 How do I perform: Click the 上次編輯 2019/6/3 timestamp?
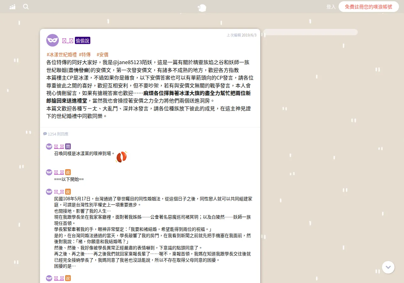coord(241,35)
